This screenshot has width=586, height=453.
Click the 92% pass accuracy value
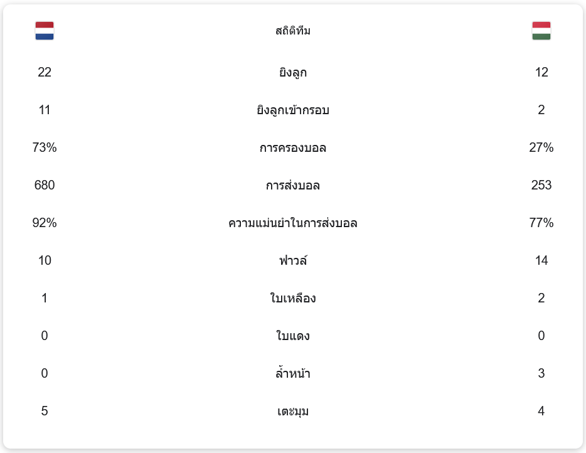click(x=45, y=223)
